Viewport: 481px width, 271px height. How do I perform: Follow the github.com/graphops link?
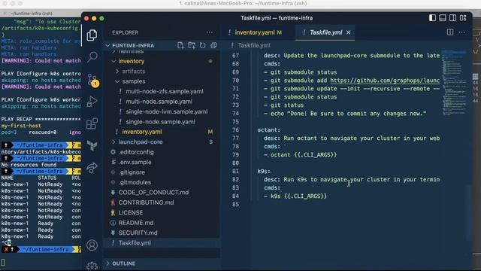[x=385, y=81]
